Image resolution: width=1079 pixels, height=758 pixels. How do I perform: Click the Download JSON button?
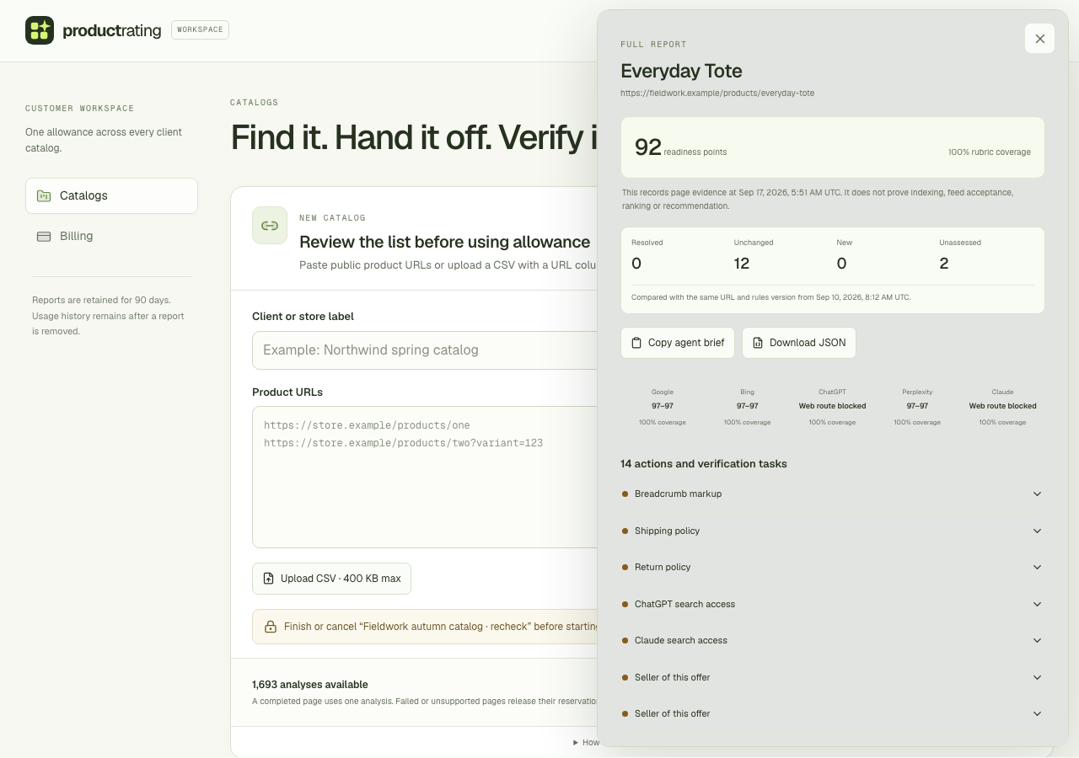[x=799, y=343]
